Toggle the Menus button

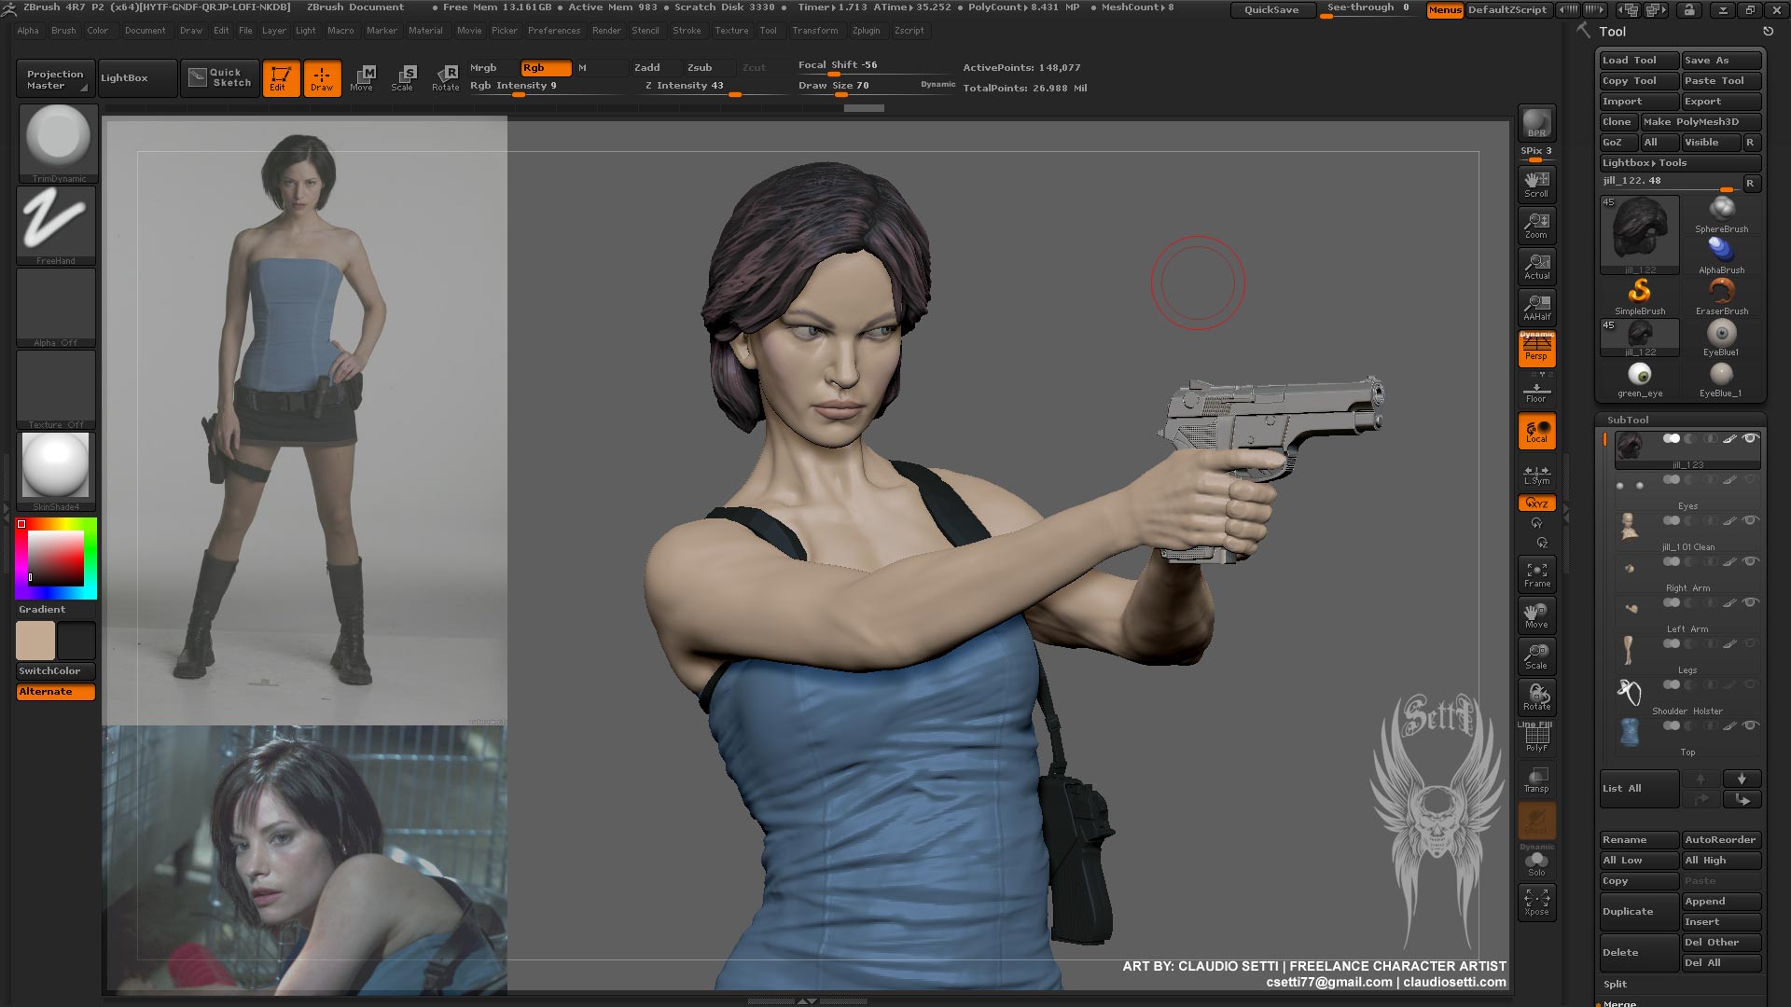pyautogui.click(x=1445, y=10)
